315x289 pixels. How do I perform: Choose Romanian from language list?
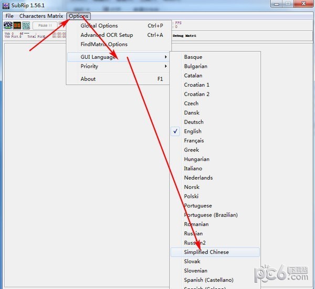click(x=215, y=224)
